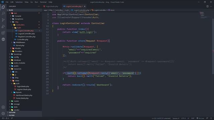The height and width of the screenshot is (120, 214).
Task: Close the LoginController.php tab
Action: click(x=85, y=6)
